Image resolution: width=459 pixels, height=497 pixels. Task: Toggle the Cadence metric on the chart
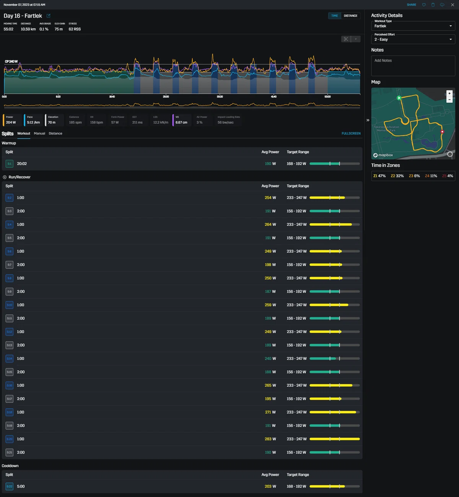click(75, 120)
